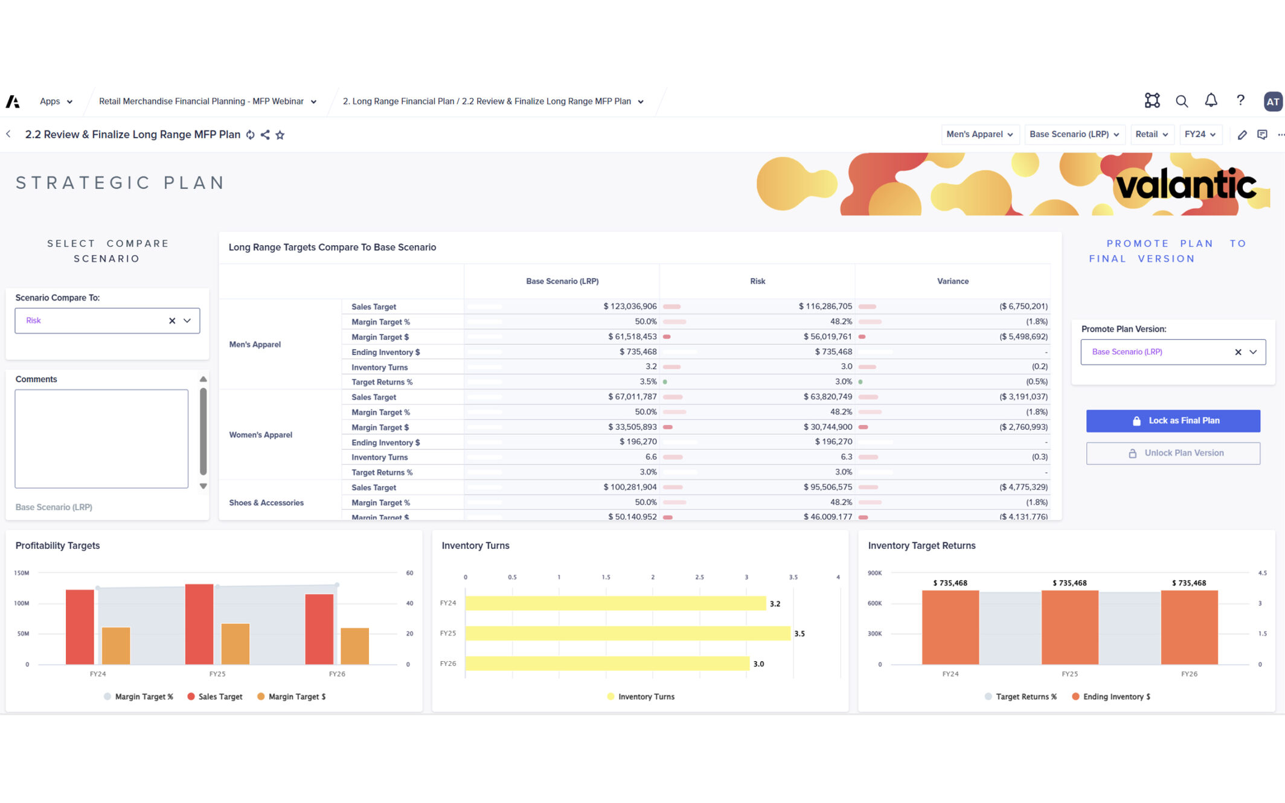Open the Men's Apparel context selector
The height and width of the screenshot is (803, 1285).
[x=979, y=135]
